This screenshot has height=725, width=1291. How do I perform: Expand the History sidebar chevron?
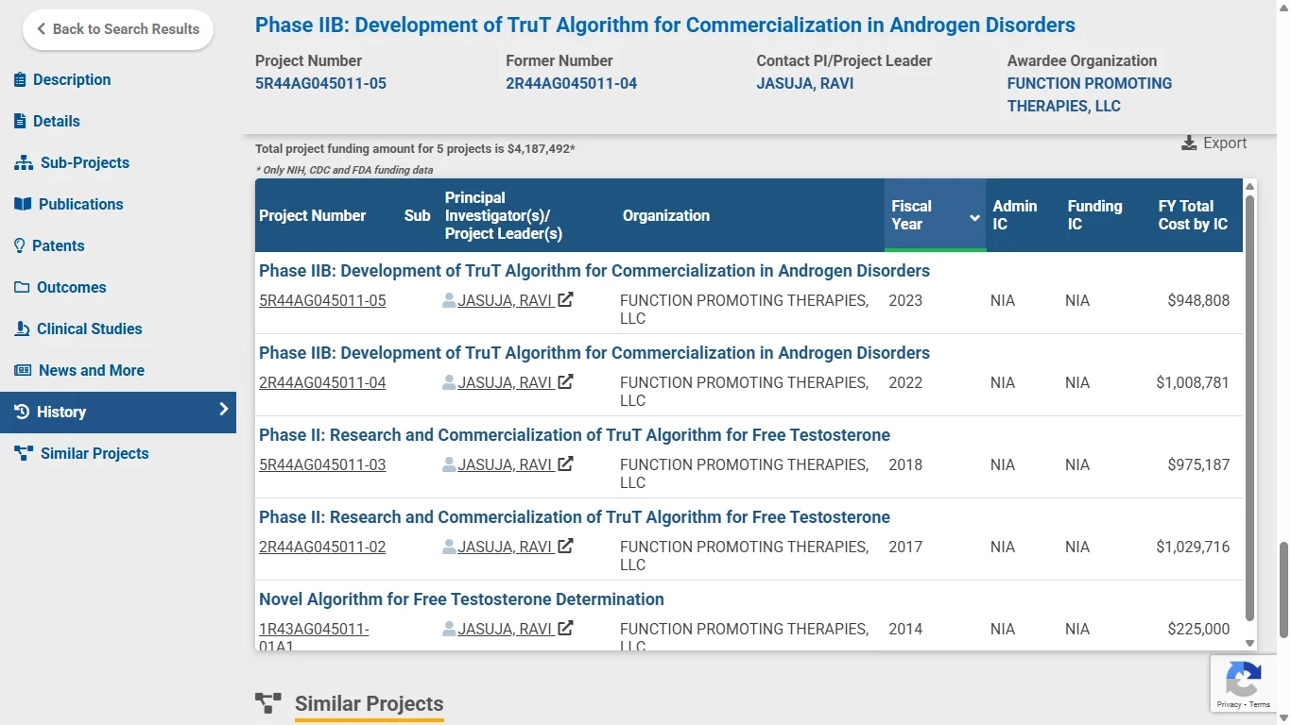click(224, 410)
